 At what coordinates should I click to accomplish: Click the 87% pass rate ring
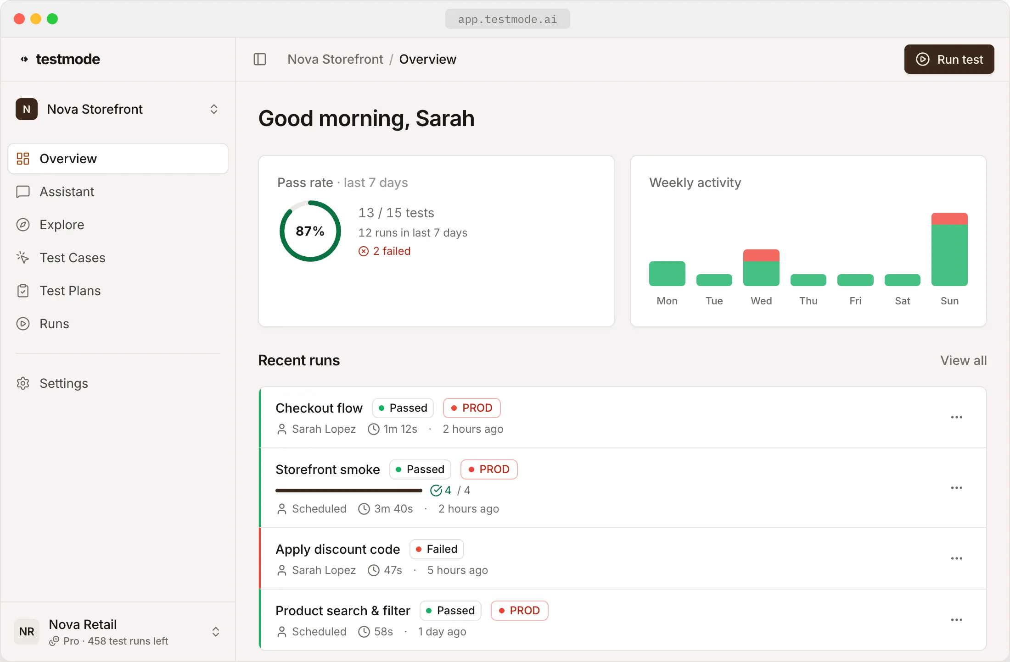[310, 231]
